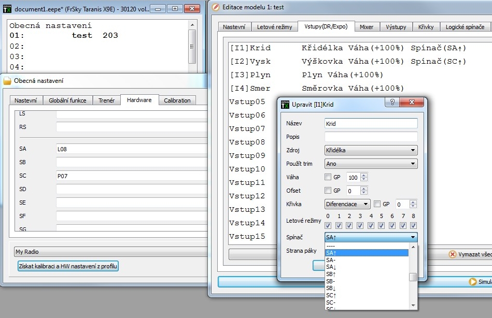492x318 pixels.
Task: Click the folder icon of Obecná nastavení window
Action: 7,81
